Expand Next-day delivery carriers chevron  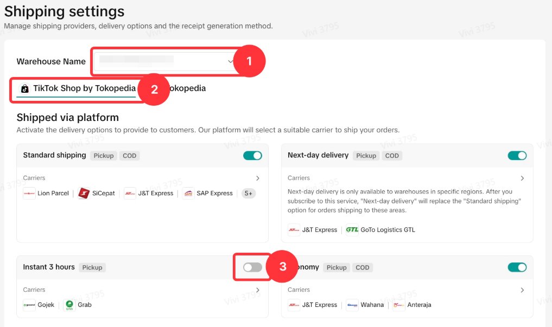pyautogui.click(x=522, y=178)
